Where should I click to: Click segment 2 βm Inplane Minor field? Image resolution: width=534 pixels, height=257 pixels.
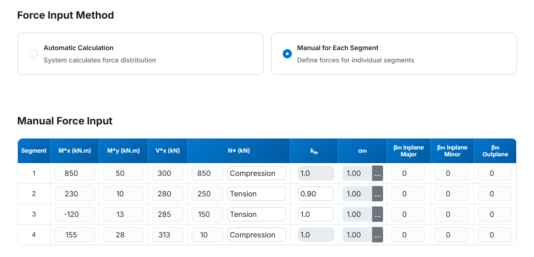(451, 194)
